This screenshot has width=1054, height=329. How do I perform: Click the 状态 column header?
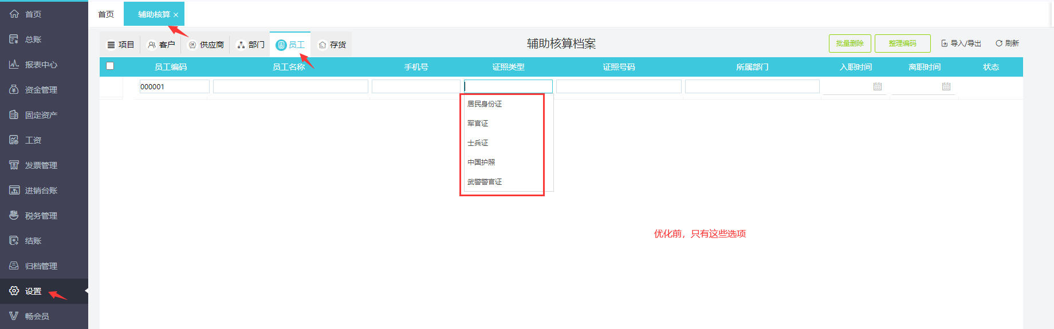tap(991, 67)
